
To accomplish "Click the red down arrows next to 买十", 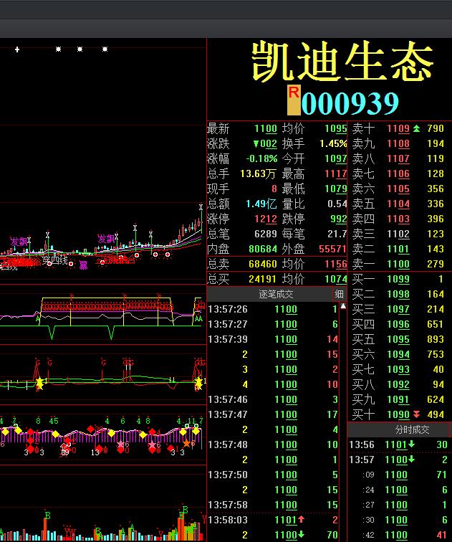I will click(x=416, y=414).
